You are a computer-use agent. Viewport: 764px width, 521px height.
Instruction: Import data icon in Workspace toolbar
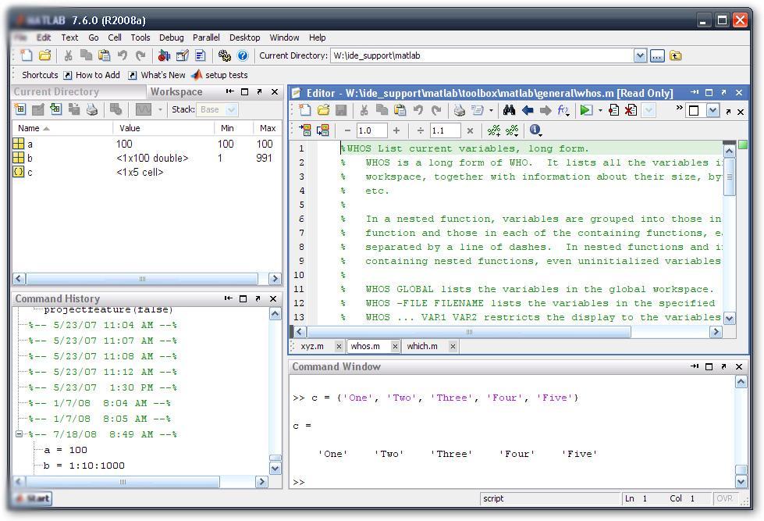56,109
